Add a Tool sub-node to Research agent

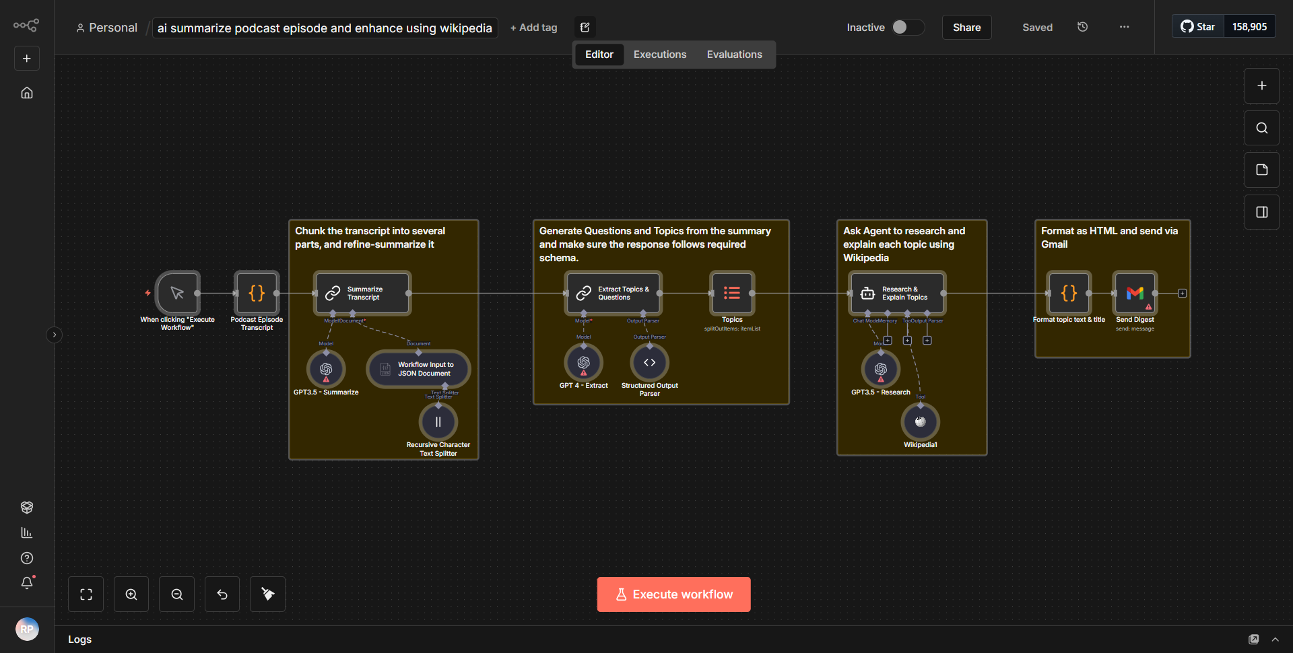click(x=907, y=341)
